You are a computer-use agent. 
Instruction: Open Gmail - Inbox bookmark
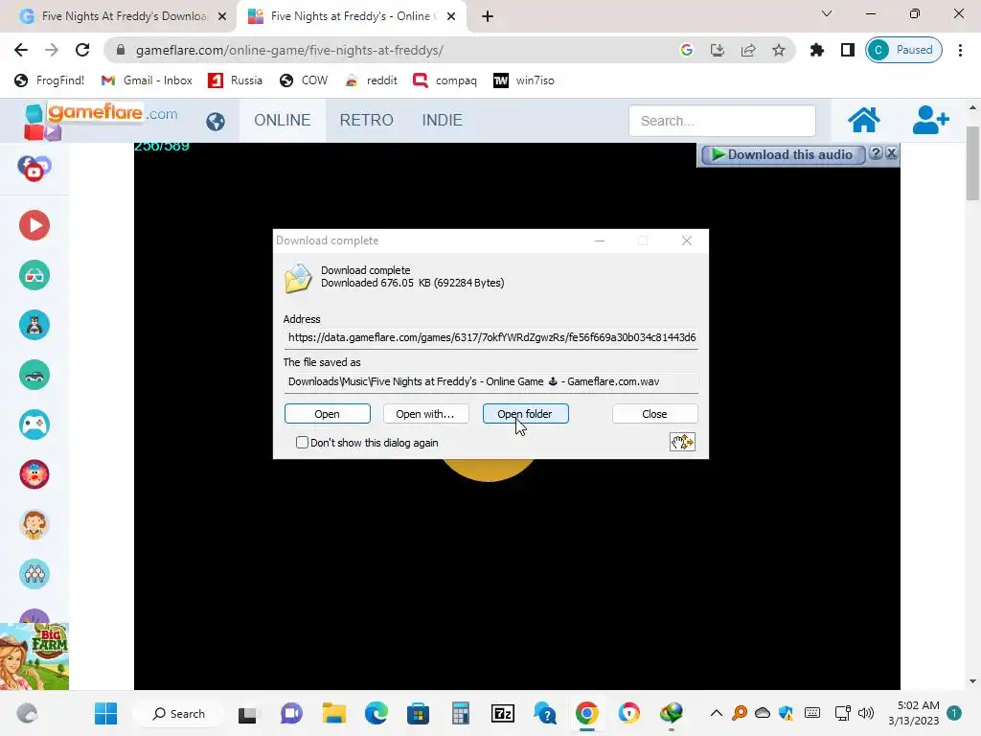(147, 80)
